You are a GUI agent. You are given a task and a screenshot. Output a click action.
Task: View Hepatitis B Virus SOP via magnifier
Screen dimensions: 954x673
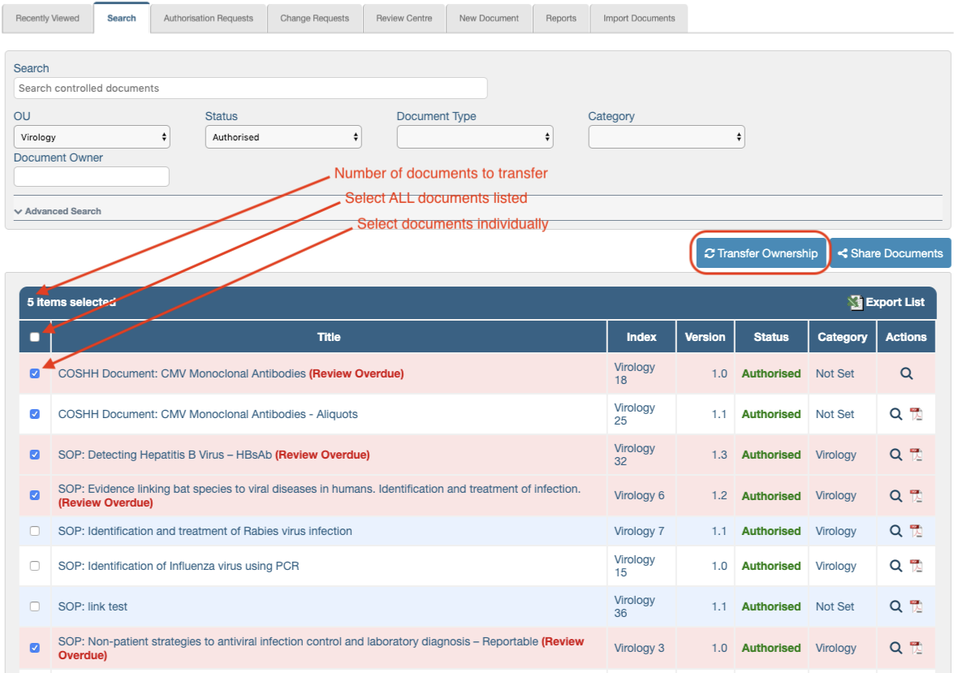coord(896,455)
